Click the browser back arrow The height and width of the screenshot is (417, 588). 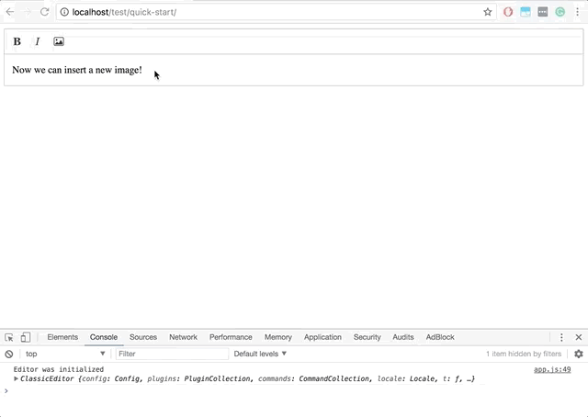click(9, 12)
